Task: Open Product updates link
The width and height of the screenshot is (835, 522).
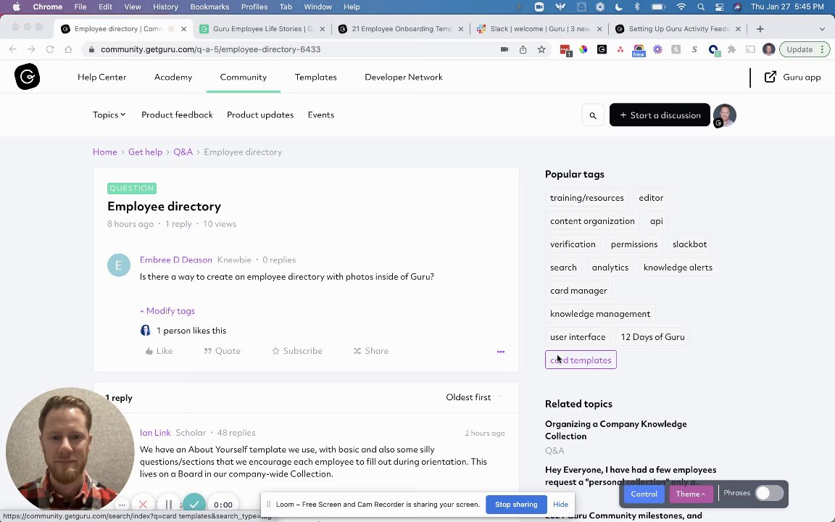Action: [260, 115]
